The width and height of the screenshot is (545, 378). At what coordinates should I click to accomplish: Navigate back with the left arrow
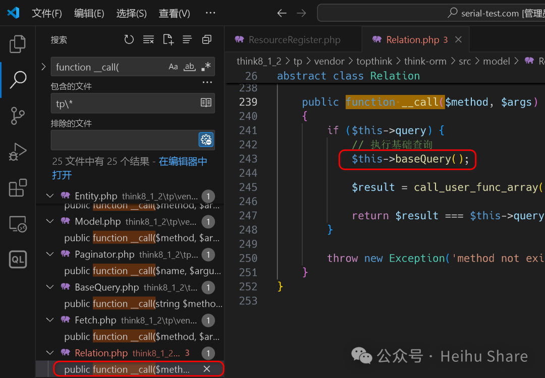tap(282, 13)
